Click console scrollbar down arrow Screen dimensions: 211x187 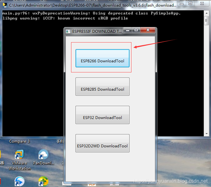click(x=207, y=134)
